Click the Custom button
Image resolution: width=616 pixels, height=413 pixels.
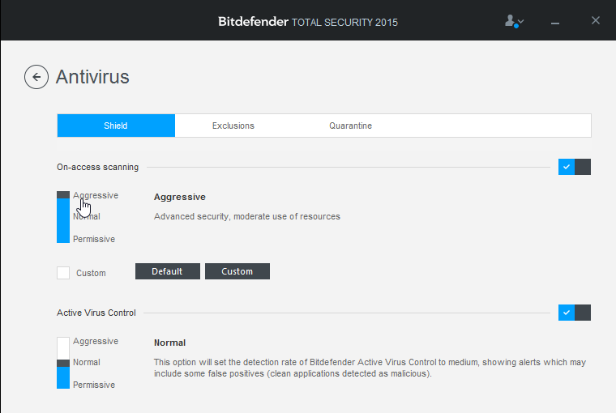(237, 271)
